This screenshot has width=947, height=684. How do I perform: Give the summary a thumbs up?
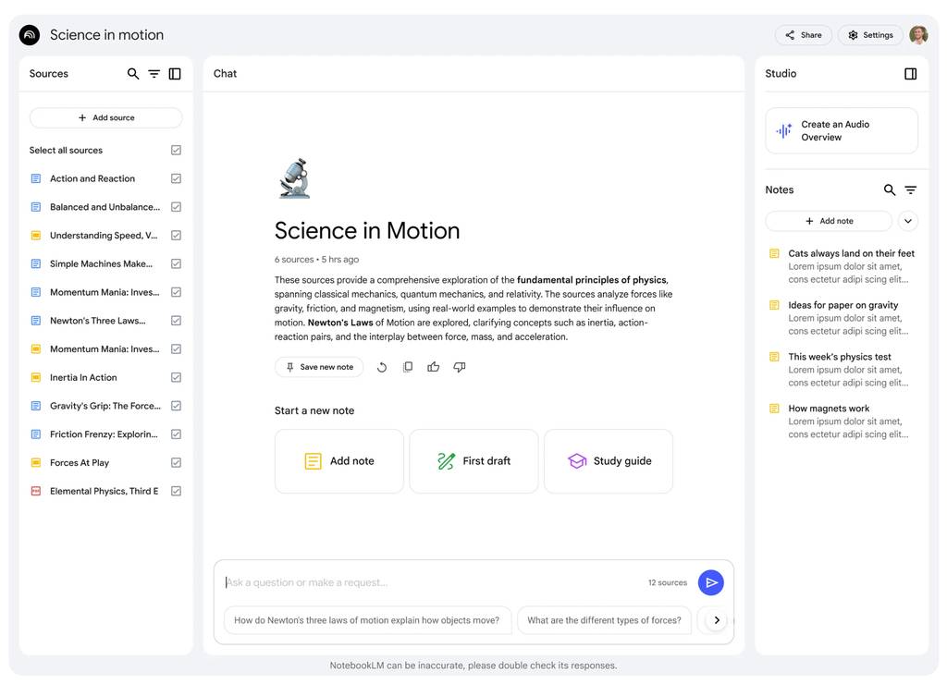(433, 367)
